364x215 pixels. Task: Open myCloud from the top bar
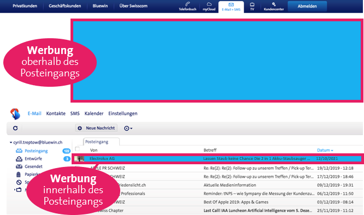(209, 6)
